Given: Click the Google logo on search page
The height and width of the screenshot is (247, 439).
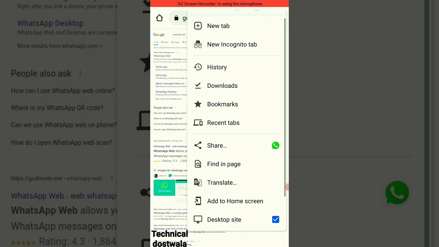Looking at the screenshot, I should tap(159, 35).
